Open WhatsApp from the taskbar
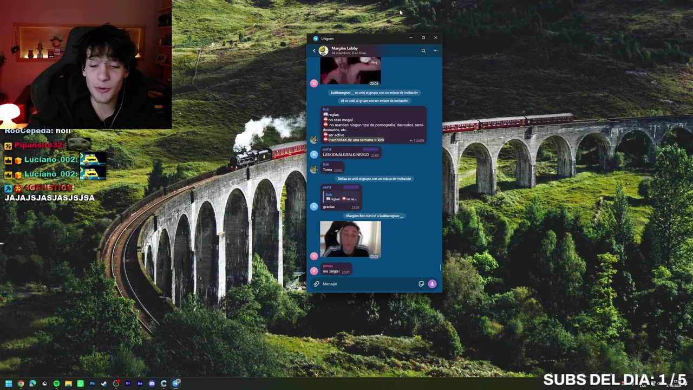 (80, 383)
